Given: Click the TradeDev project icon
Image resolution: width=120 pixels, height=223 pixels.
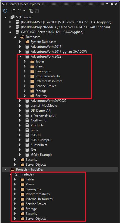Looking at the screenshot, I should click(x=17, y=174).
